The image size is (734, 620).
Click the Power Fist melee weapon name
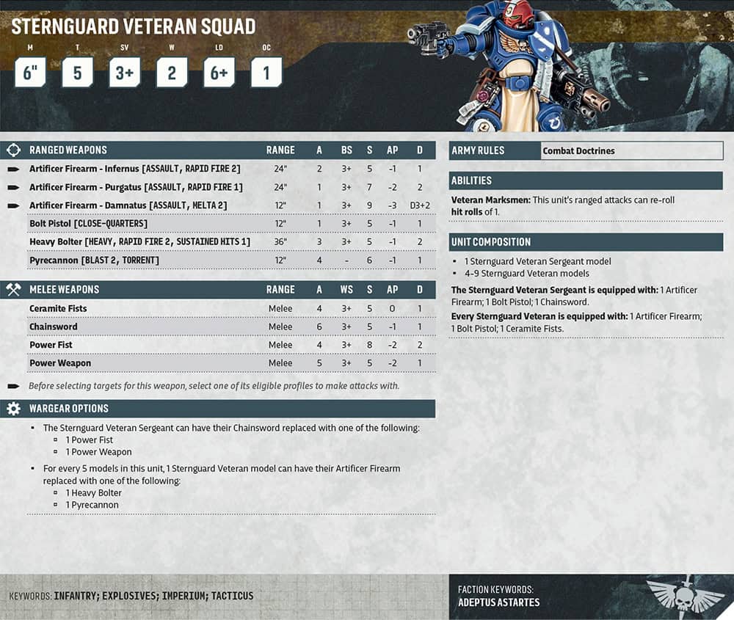(51, 345)
